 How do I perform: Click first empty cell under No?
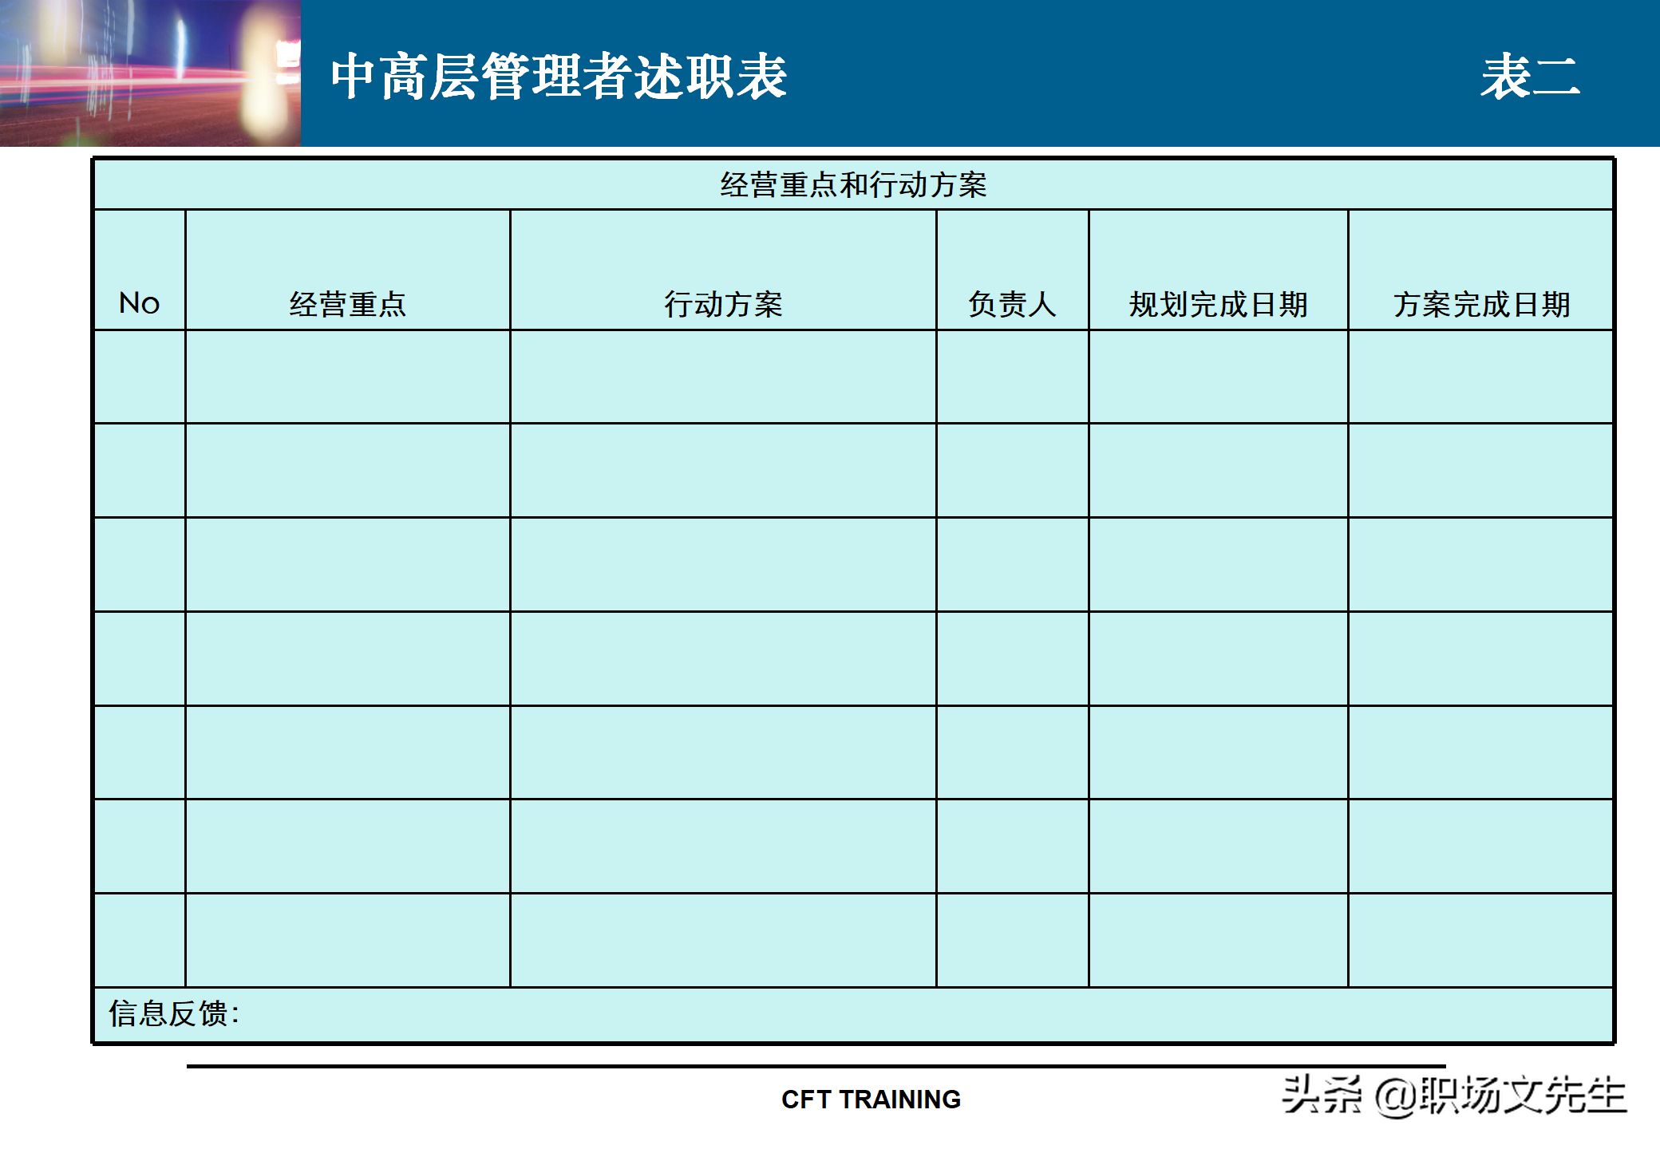point(140,377)
